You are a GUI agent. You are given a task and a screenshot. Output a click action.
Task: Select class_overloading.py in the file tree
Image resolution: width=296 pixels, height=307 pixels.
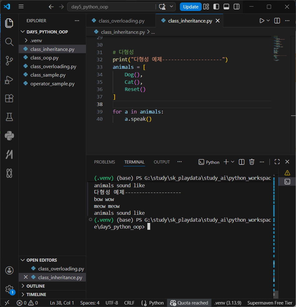tap(53, 66)
